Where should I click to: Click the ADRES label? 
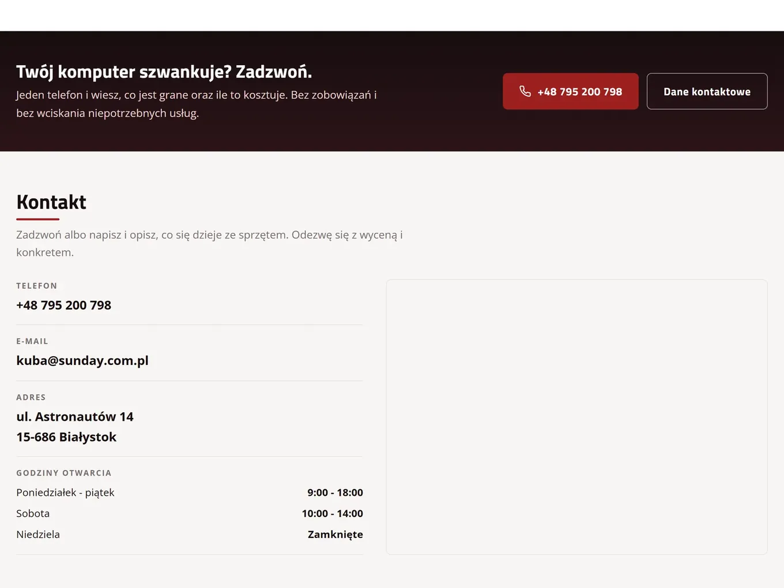[x=31, y=397]
